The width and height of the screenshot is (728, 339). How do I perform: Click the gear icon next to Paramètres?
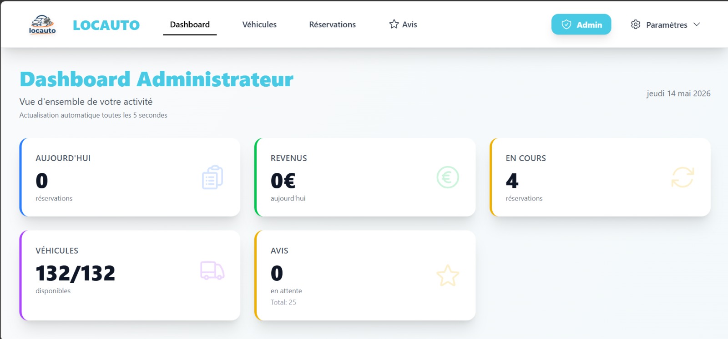point(636,25)
